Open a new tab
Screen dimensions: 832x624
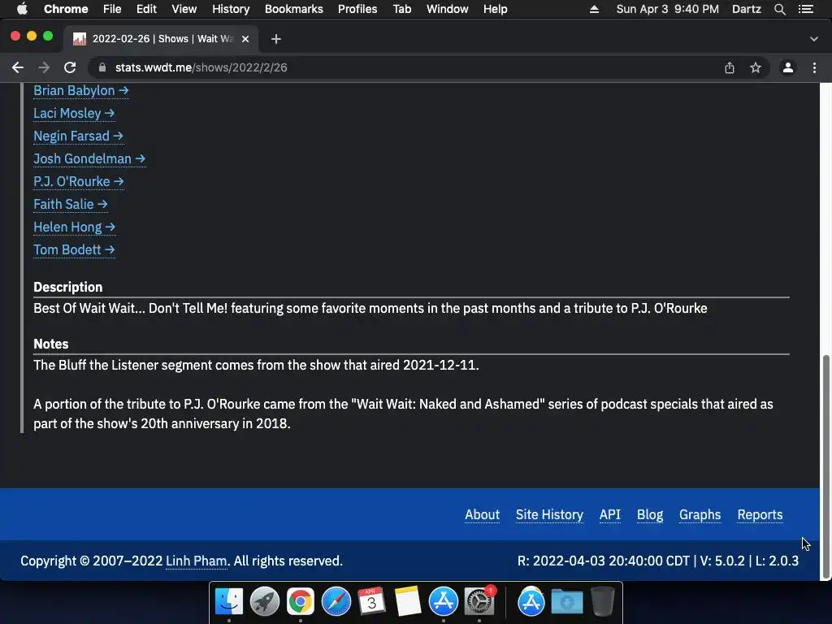point(276,39)
